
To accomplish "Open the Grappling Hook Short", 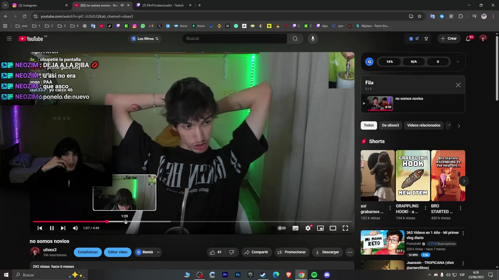I will [x=413, y=175].
